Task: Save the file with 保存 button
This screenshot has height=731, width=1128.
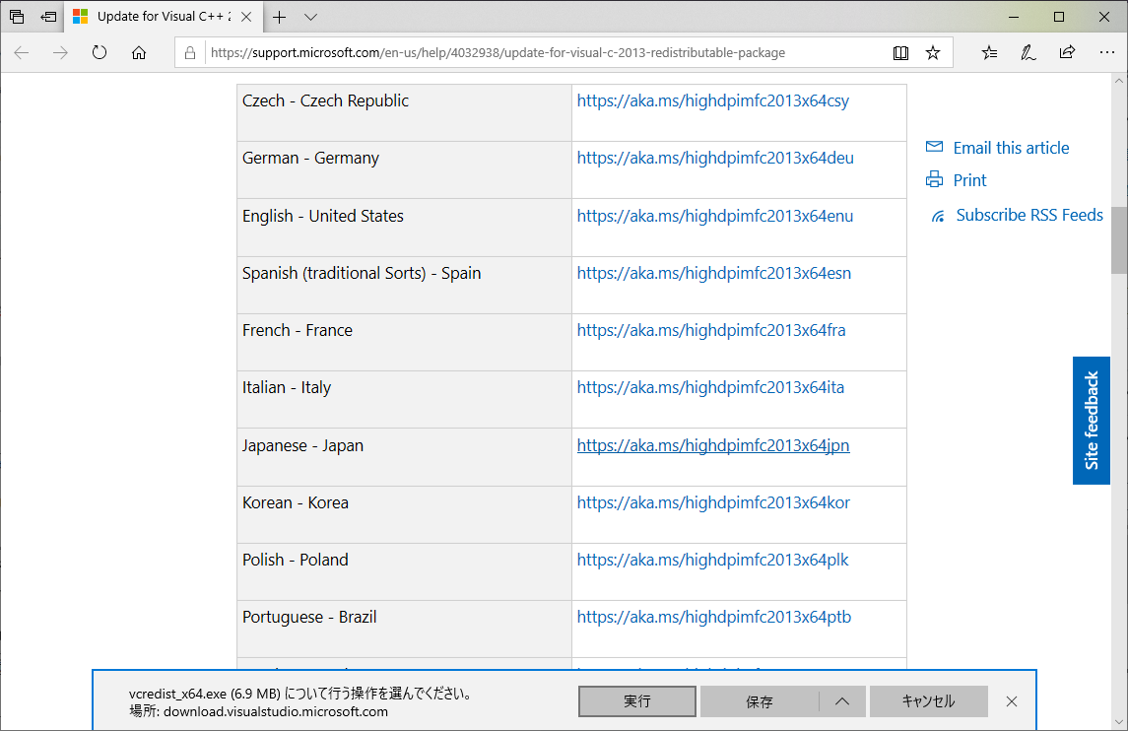Action: click(759, 701)
